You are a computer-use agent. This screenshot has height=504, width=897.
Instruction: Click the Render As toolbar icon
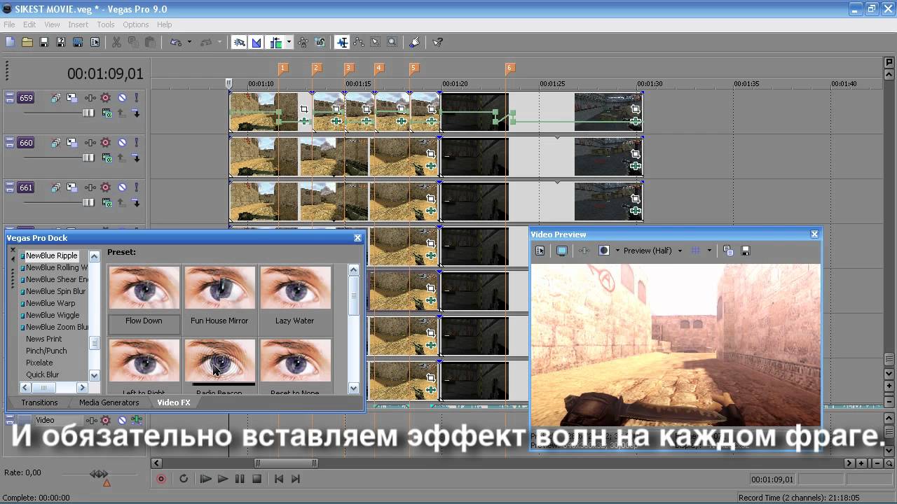pyautogui.click(x=77, y=43)
